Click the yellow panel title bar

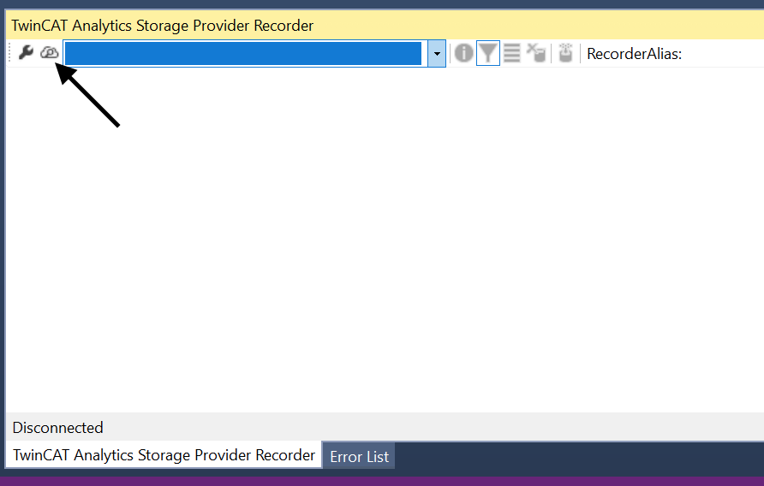[x=385, y=26]
